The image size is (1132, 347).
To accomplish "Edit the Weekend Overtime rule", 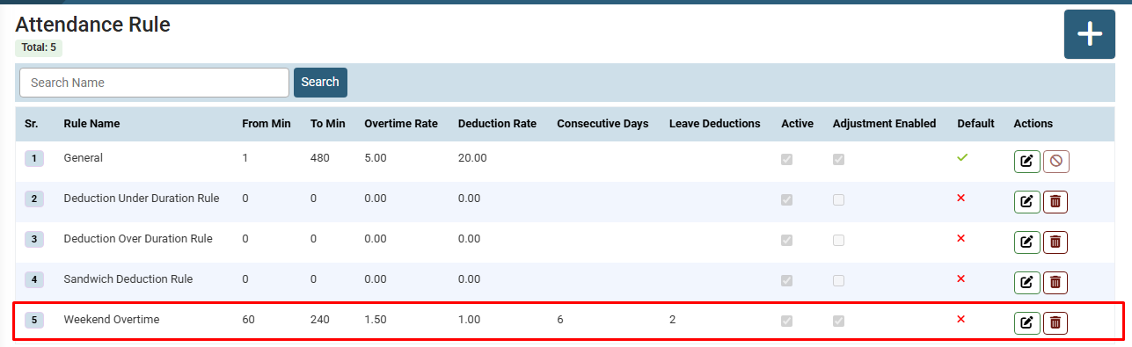I will tap(1026, 323).
